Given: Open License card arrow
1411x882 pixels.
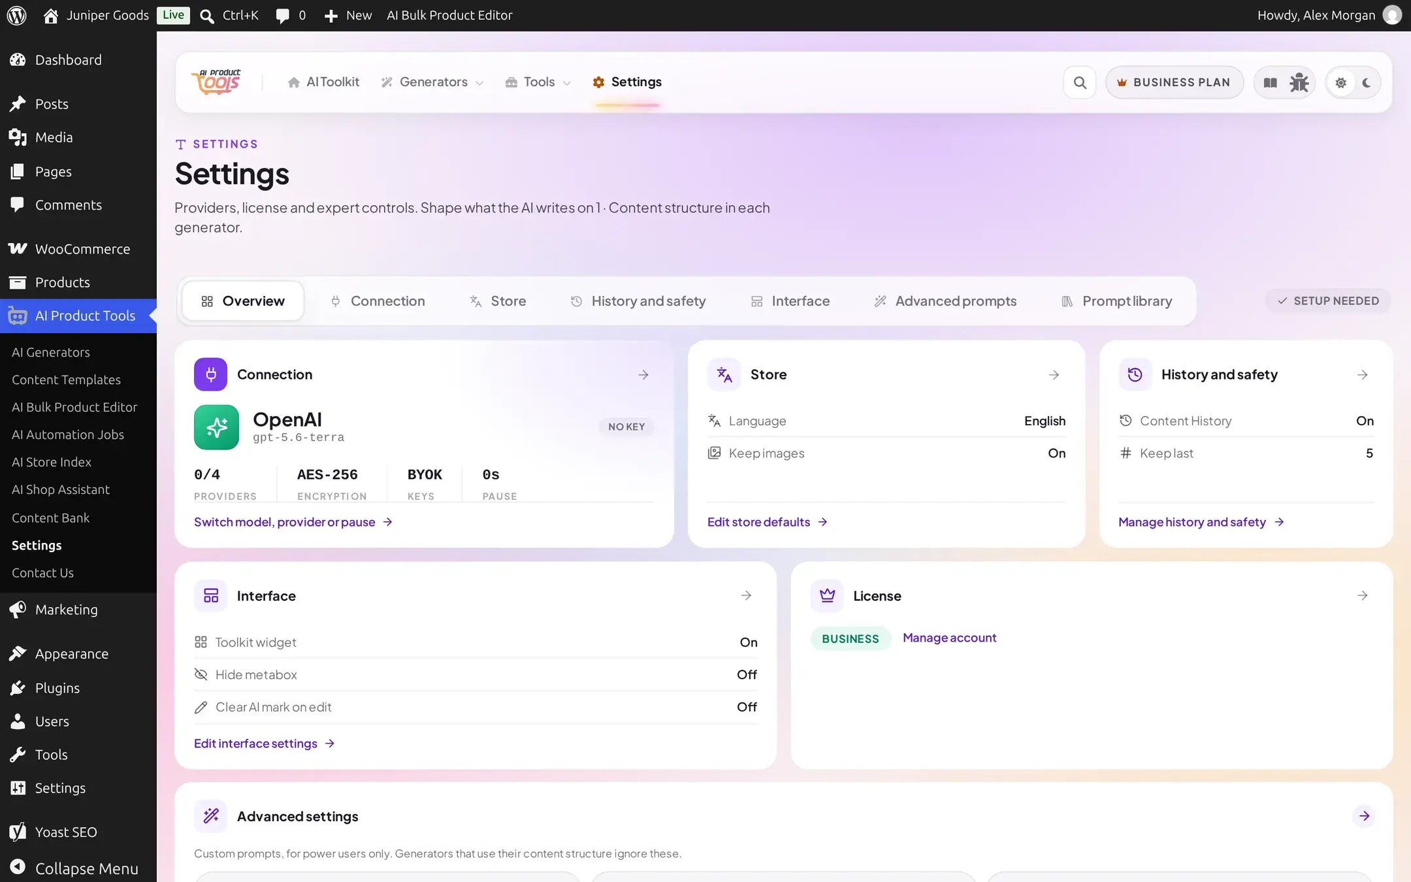Looking at the screenshot, I should [x=1362, y=595].
